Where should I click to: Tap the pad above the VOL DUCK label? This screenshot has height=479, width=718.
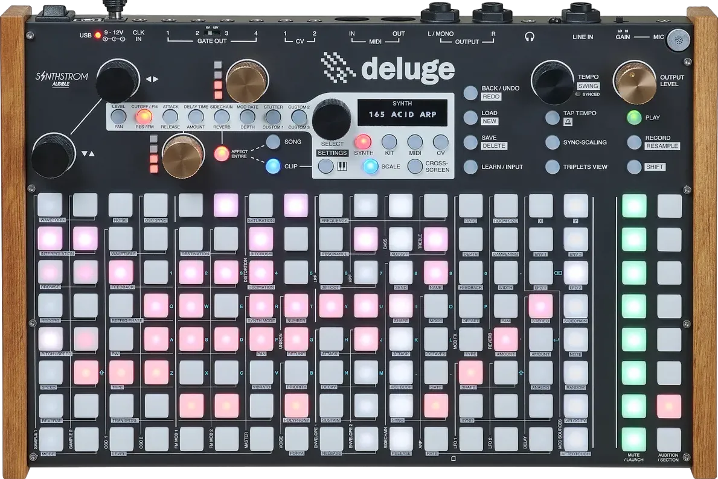[401, 372]
